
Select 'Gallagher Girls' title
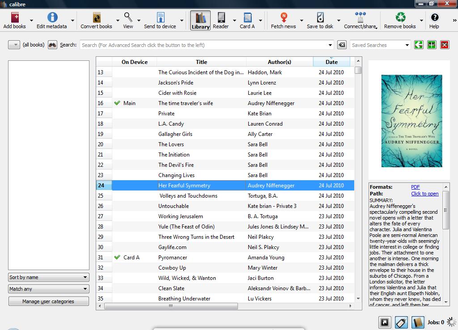click(x=175, y=134)
